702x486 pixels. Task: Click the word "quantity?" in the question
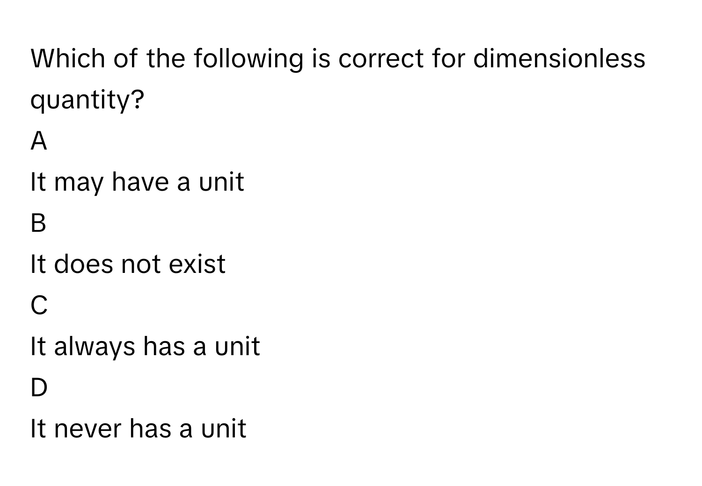pos(87,100)
